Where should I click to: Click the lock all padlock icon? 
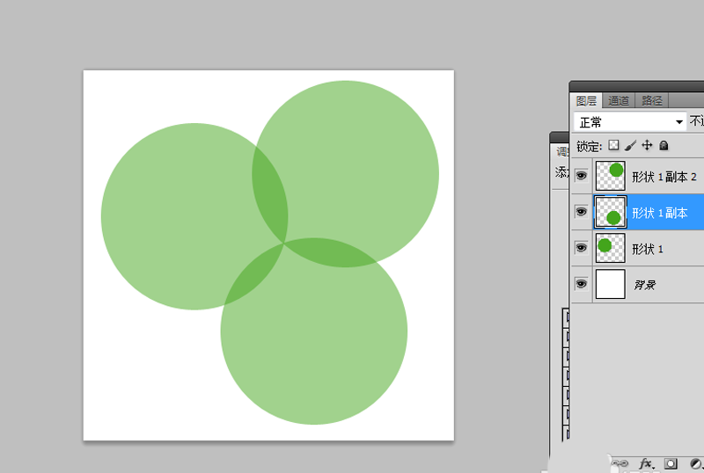click(664, 145)
